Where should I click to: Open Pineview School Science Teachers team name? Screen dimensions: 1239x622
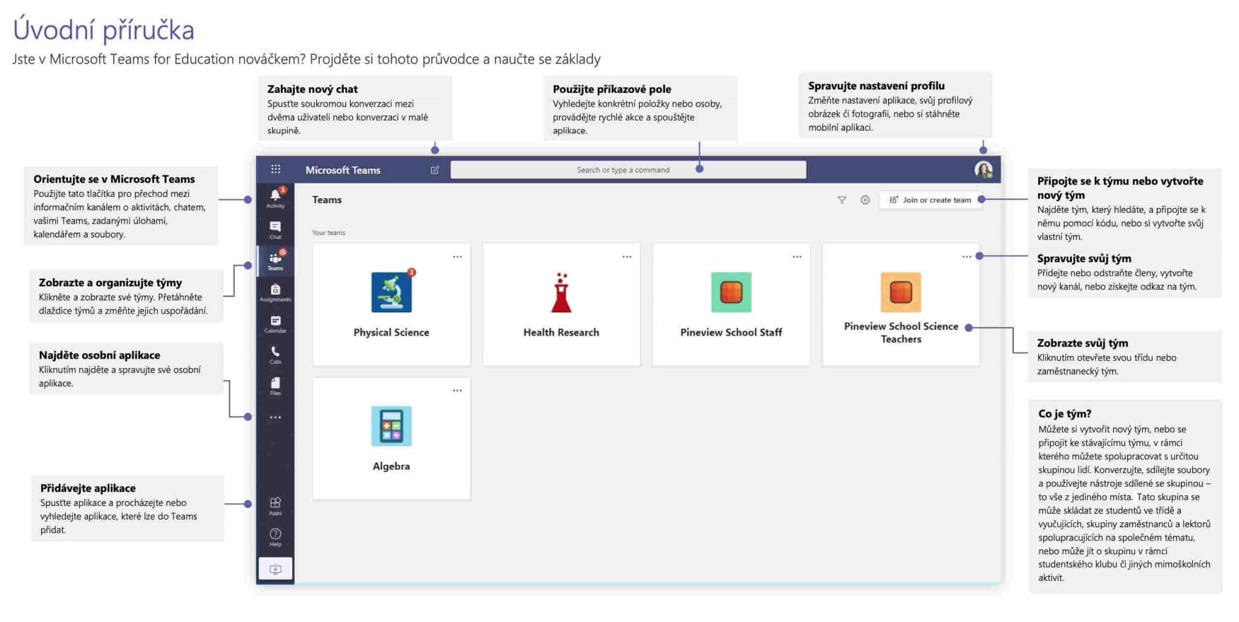(x=901, y=332)
